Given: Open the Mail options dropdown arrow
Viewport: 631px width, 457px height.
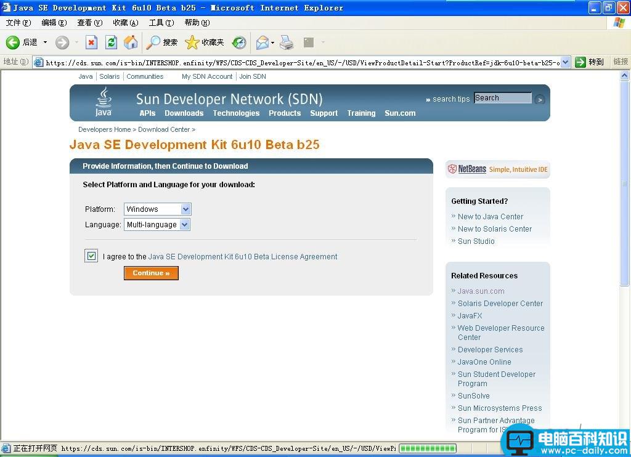Looking at the screenshot, I should [x=273, y=42].
